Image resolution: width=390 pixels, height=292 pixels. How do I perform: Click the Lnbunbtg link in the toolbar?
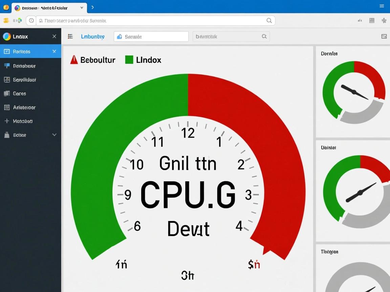click(92, 36)
